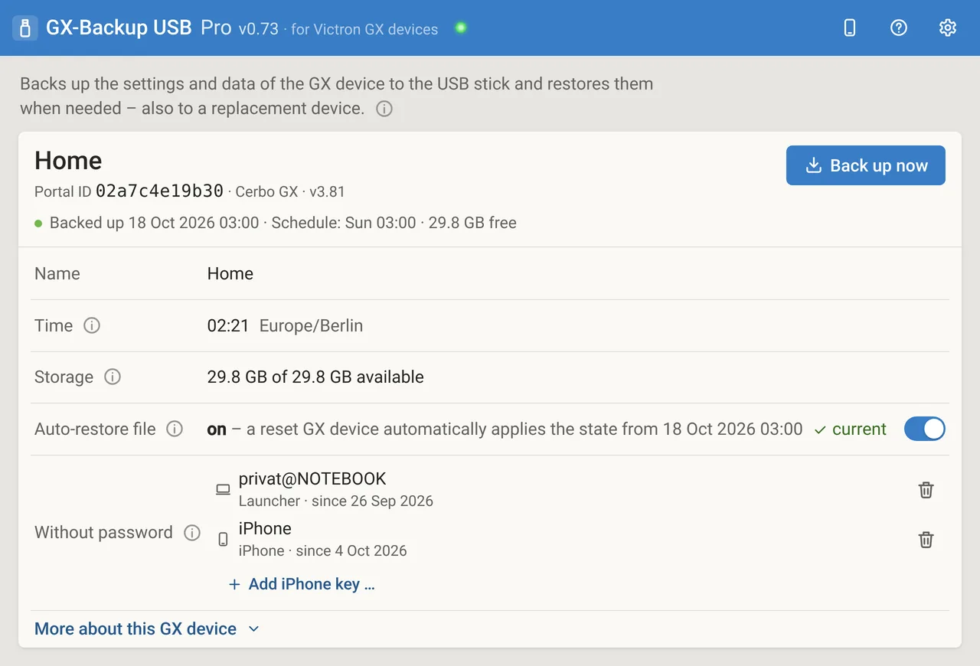Show info for Auto-restore file
The height and width of the screenshot is (666, 980).
[x=175, y=429]
